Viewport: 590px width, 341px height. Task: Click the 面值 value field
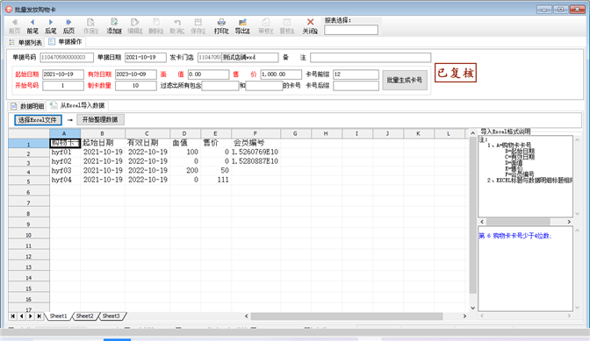click(x=208, y=75)
